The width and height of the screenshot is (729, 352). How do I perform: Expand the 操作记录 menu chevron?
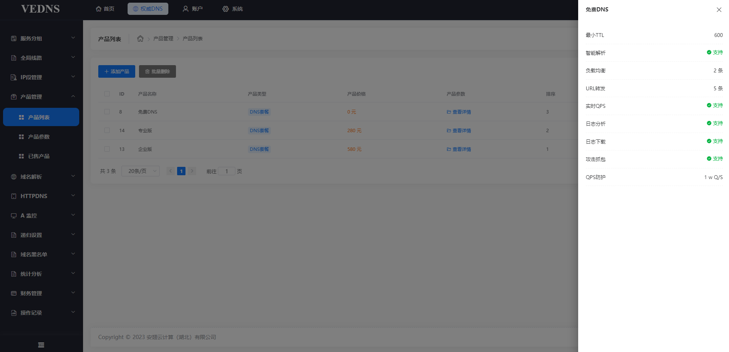point(73,312)
